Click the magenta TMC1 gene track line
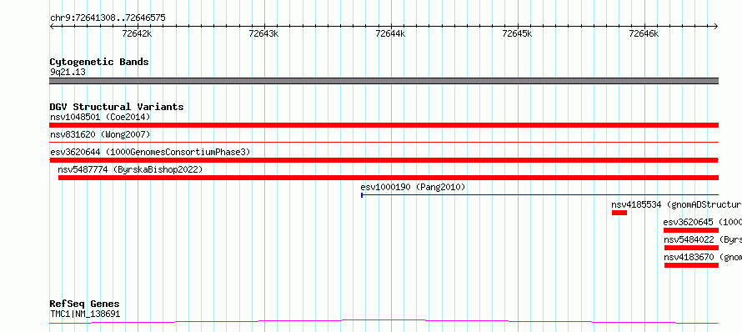This screenshot has height=332, width=742. (384, 322)
